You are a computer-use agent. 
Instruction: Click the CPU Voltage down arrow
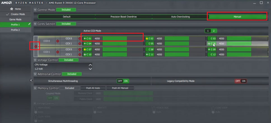90,69
